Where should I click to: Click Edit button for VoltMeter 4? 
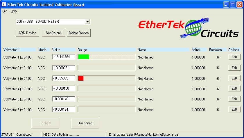(x=234, y=89)
